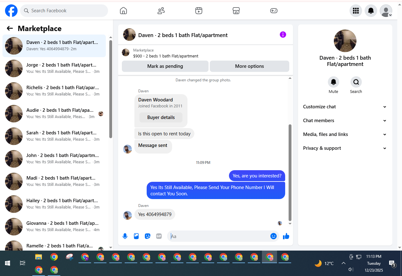Open the emoji picker in message box

click(x=274, y=236)
